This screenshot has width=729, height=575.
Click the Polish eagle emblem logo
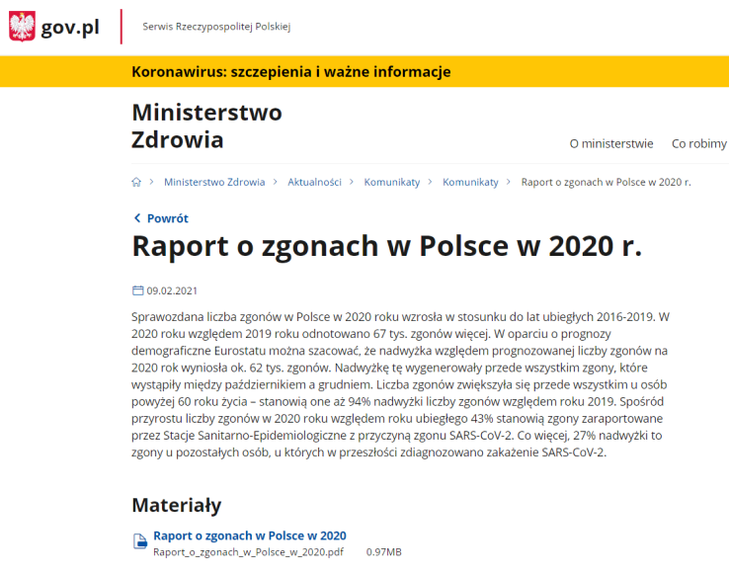22,27
